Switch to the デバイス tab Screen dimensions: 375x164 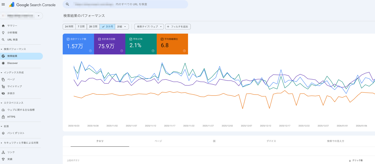coord(271,141)
